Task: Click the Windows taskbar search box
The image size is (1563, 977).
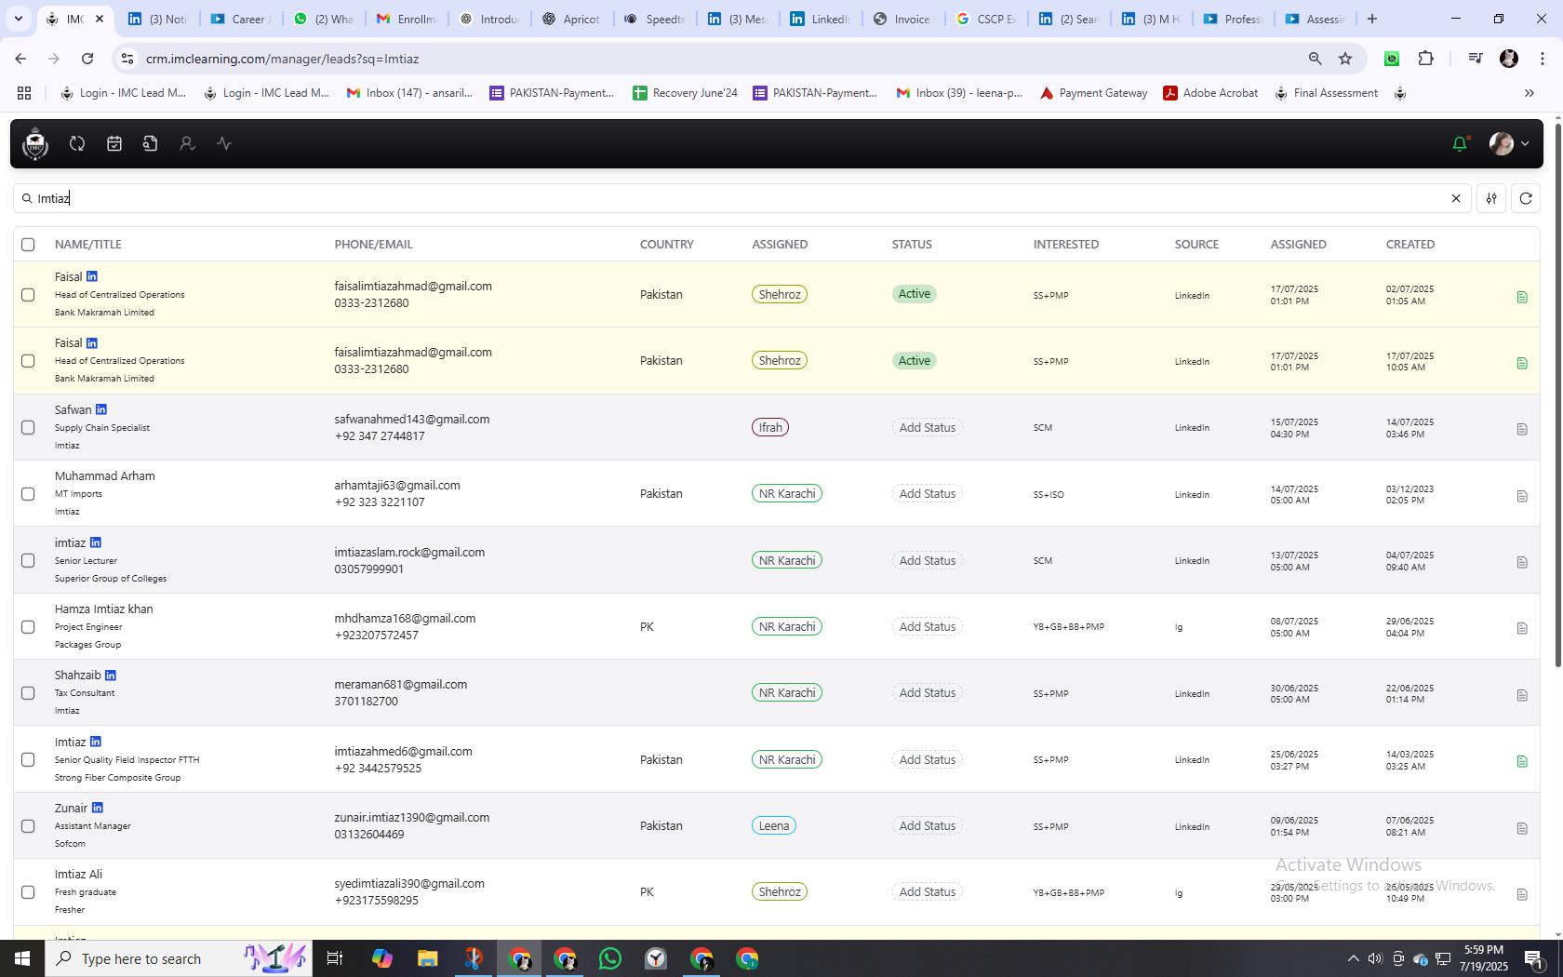Action: coord(177,958)
